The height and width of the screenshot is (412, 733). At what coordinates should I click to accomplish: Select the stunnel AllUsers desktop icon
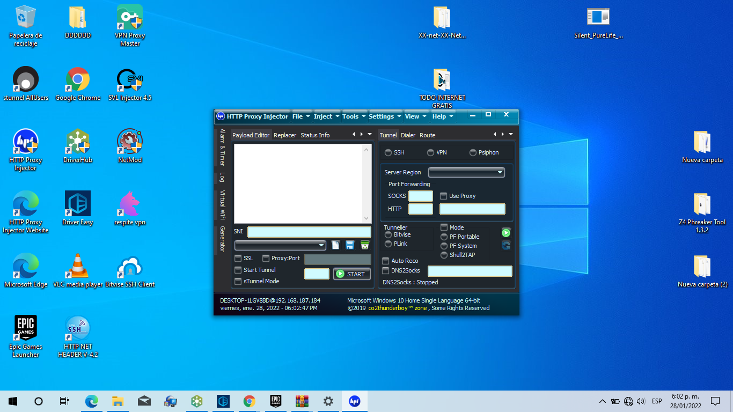click(x=26, y=84)
